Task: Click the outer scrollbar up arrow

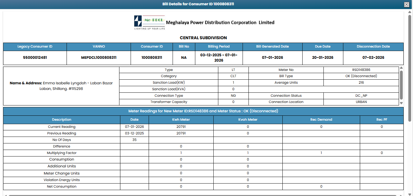Action: (x=410, y=12)
